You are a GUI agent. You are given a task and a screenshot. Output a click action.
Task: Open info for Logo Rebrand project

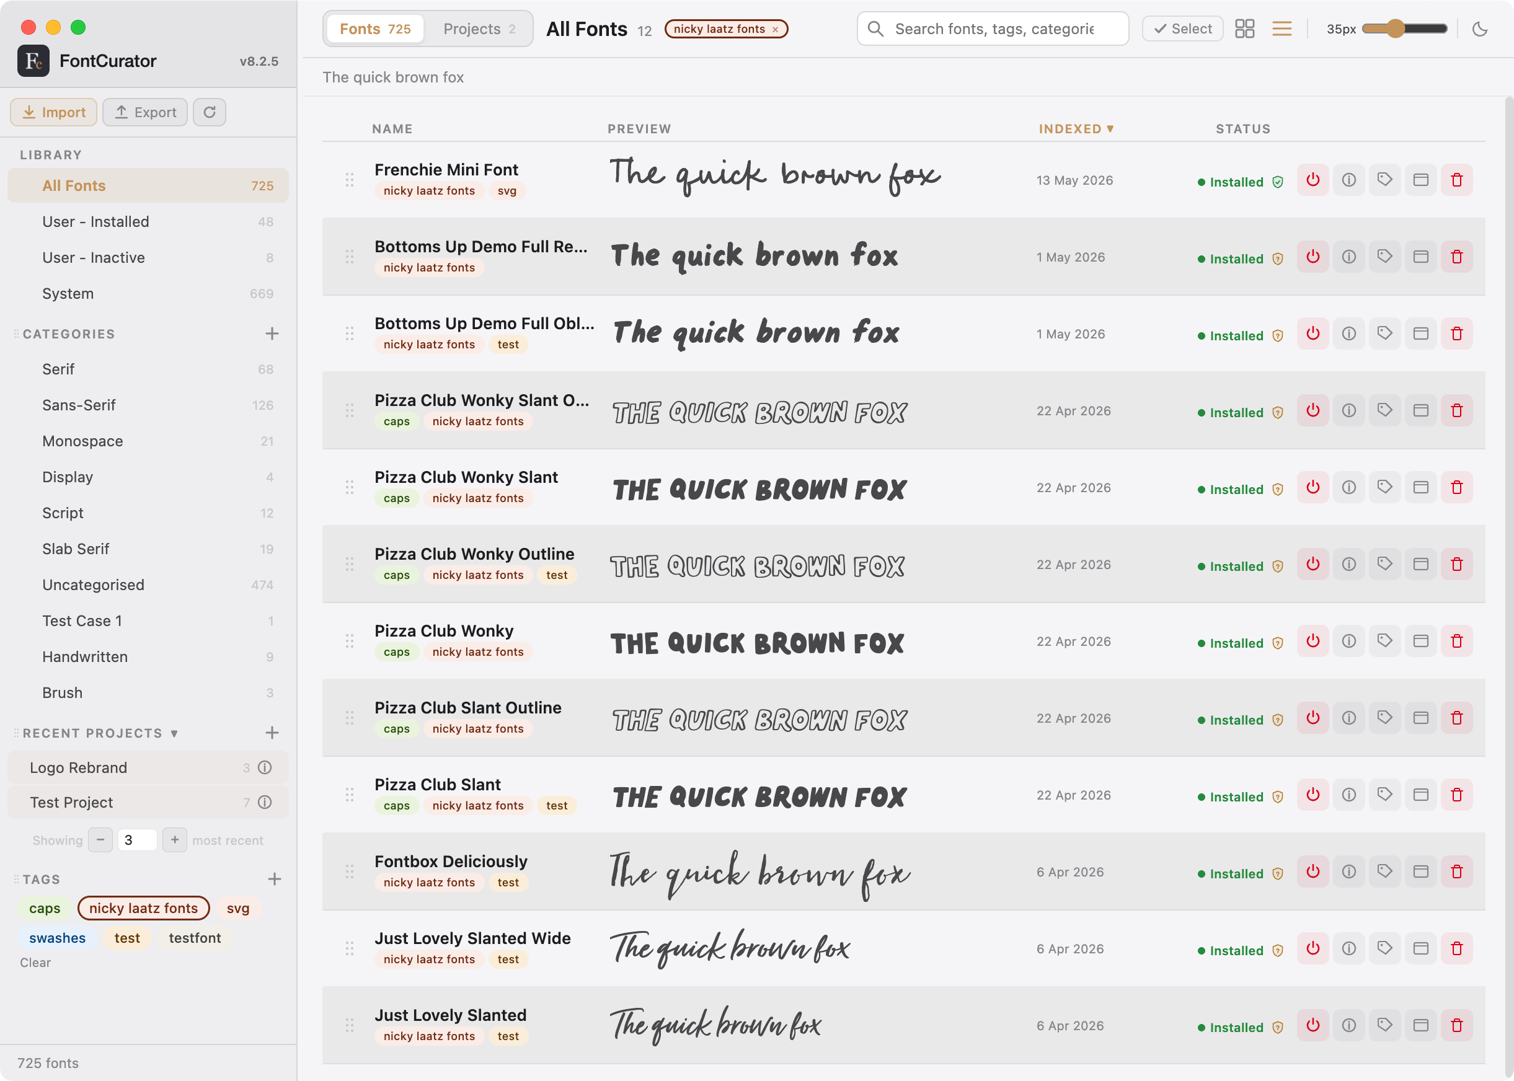click(x=264, y=768)
